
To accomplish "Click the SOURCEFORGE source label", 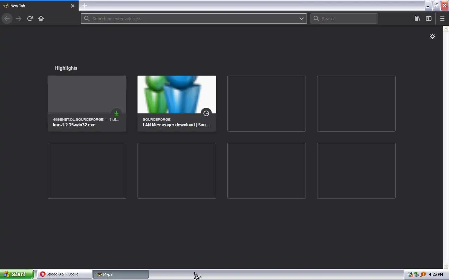I will [156, 119].
